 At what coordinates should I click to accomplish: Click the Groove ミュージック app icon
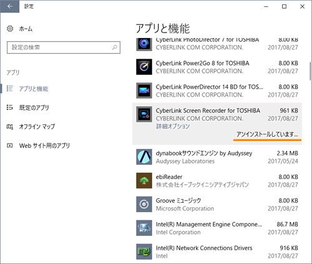tap(144, 204)
